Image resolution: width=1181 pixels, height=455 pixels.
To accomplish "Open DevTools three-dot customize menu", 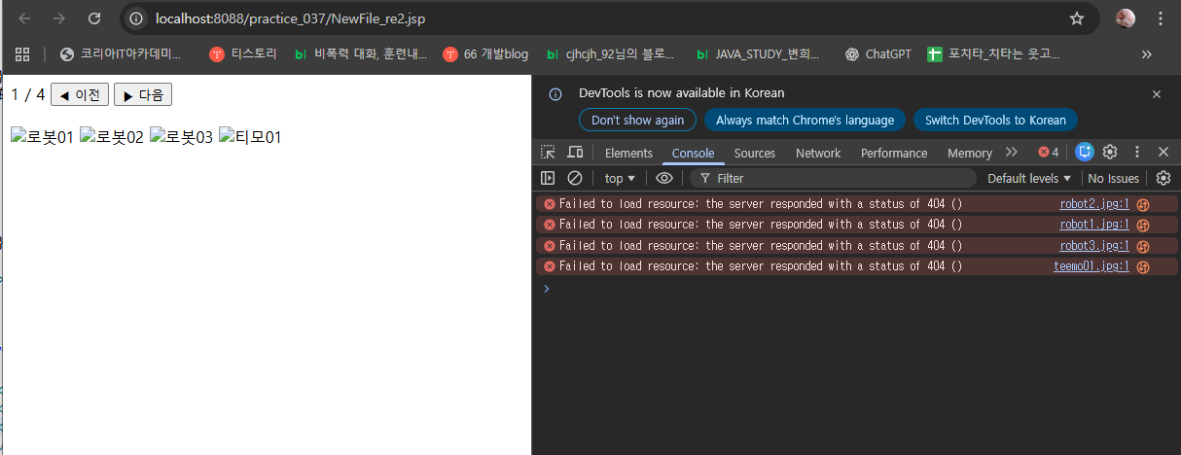I will tap(1136, 153).
